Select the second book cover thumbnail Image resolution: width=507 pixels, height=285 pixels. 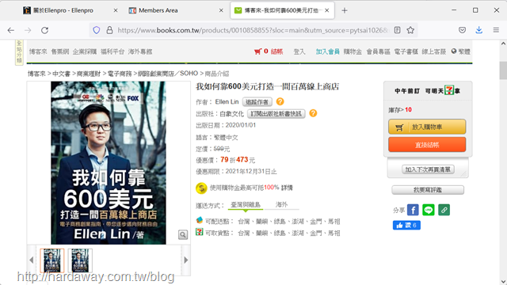[80, 260]
